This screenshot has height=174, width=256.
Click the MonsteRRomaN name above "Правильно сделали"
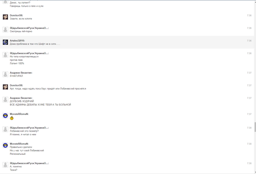(19, 144)
